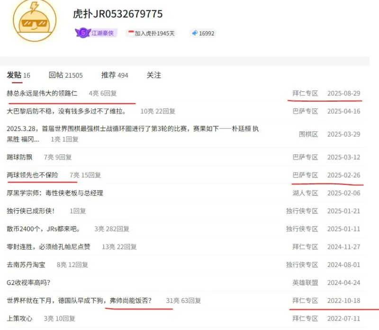The width and height of the screenshot is (379, 330).
Task: Open the post 赫总永远是伟大的领路仁
Action: [x=42, y=93]
